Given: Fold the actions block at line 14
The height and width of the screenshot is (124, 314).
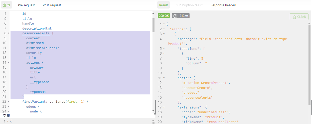Looking at the screenshot, I should click(x=9, y=63).
